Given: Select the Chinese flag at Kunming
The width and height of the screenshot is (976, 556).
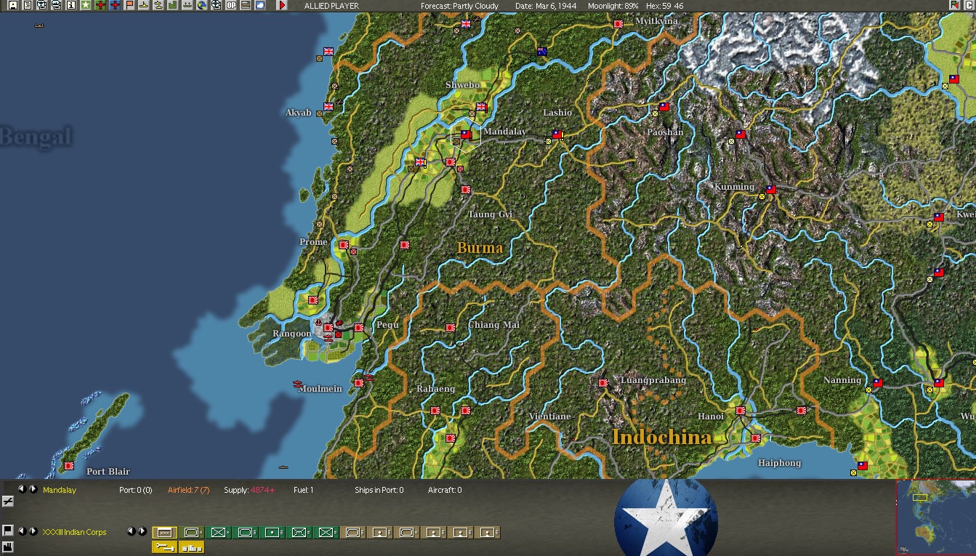Looking at the screenshot, I should (771, 190).
